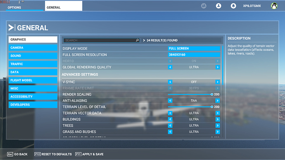
Task: Click right arrow for Global Rendering Quality
Action: point(217,67)
